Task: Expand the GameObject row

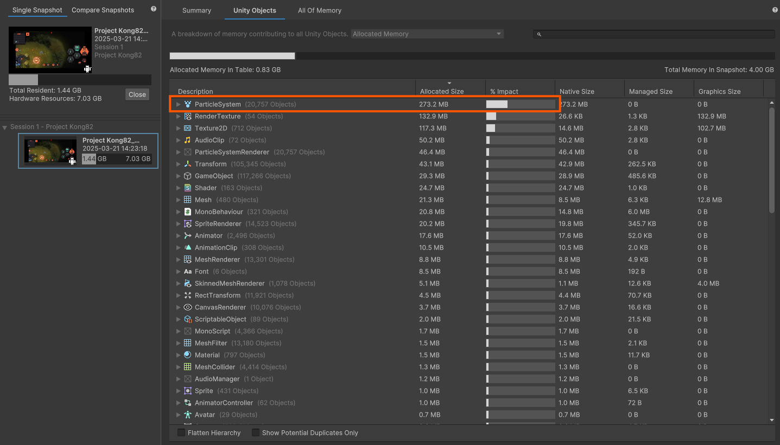Action: pos(178,176)
